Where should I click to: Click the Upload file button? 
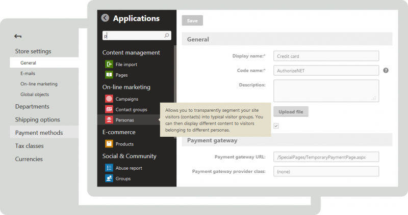[291, 111]
